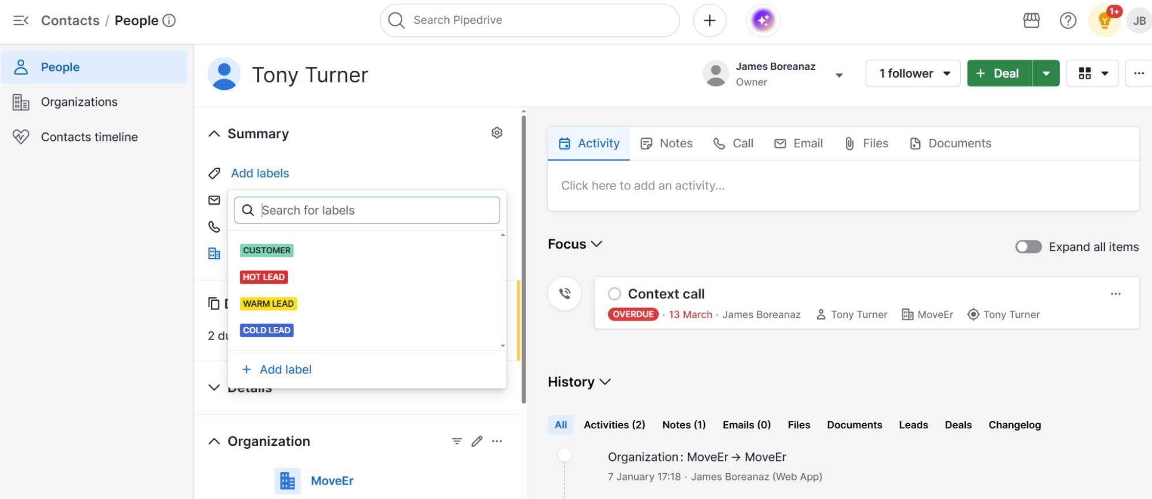
Task: Open the help question mark icon
Action: click(1068, 21)
